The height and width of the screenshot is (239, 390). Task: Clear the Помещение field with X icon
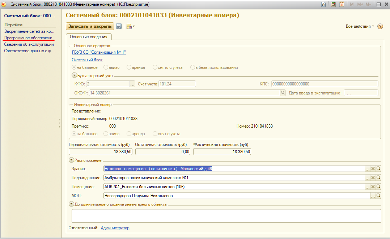pos(373,187)
